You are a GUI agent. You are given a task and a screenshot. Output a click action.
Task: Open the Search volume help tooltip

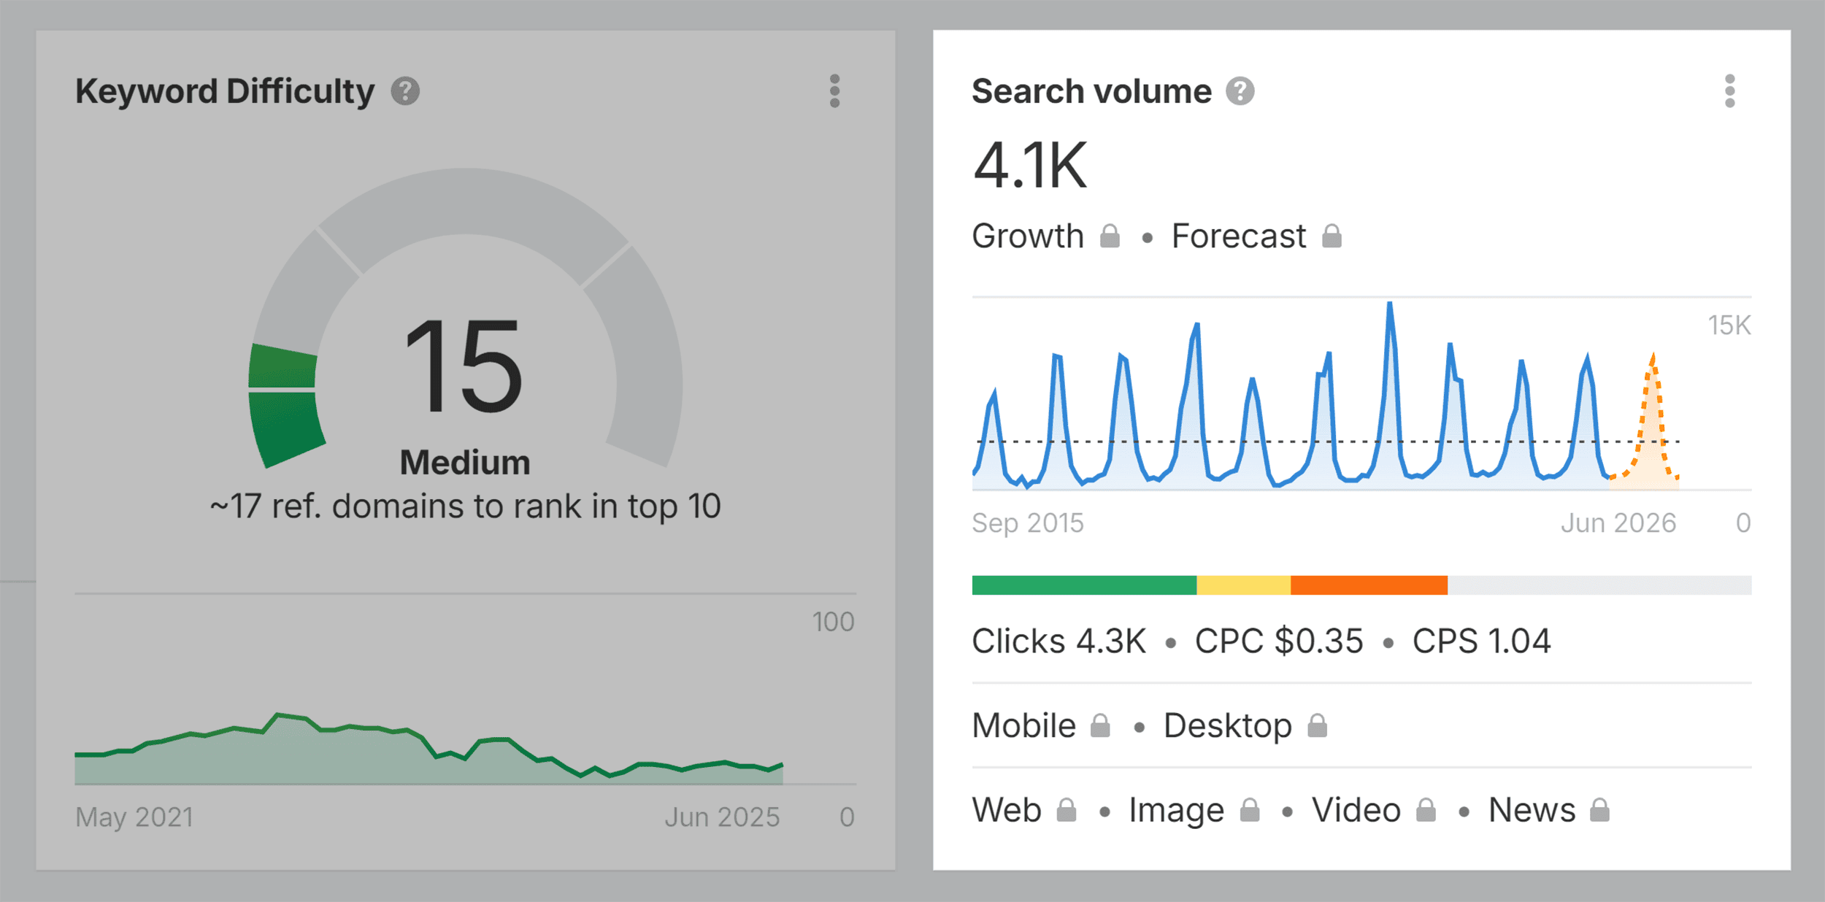tap(1241, 90)
